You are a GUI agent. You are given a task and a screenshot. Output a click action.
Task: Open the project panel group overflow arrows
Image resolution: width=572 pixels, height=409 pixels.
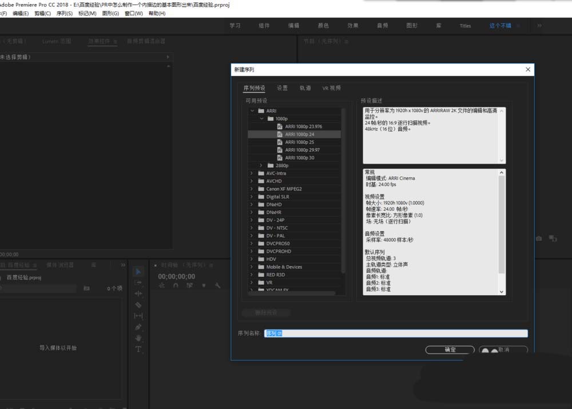tap(123, 265)
